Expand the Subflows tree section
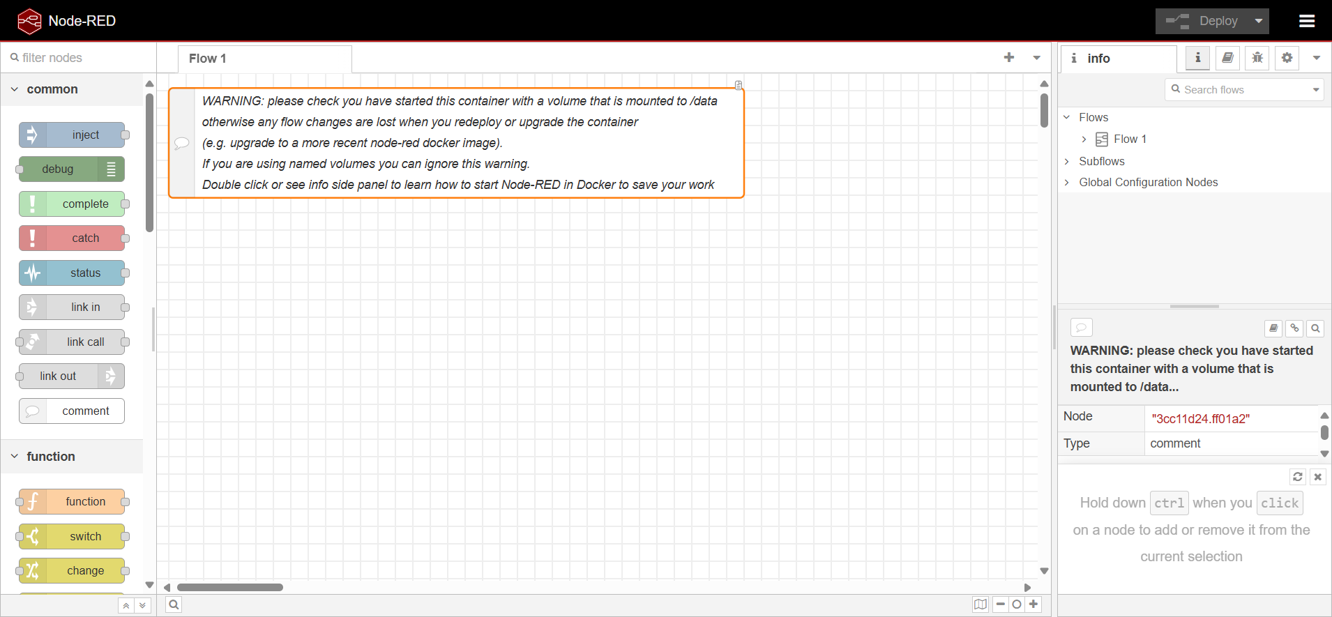The image size is (1332, 617). pos(1067,161)
